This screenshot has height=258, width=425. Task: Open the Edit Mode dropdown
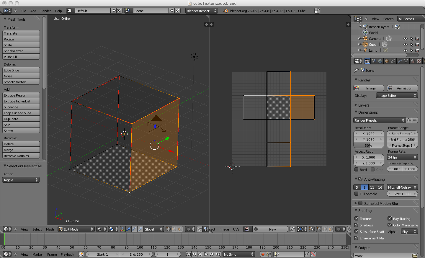76,229
